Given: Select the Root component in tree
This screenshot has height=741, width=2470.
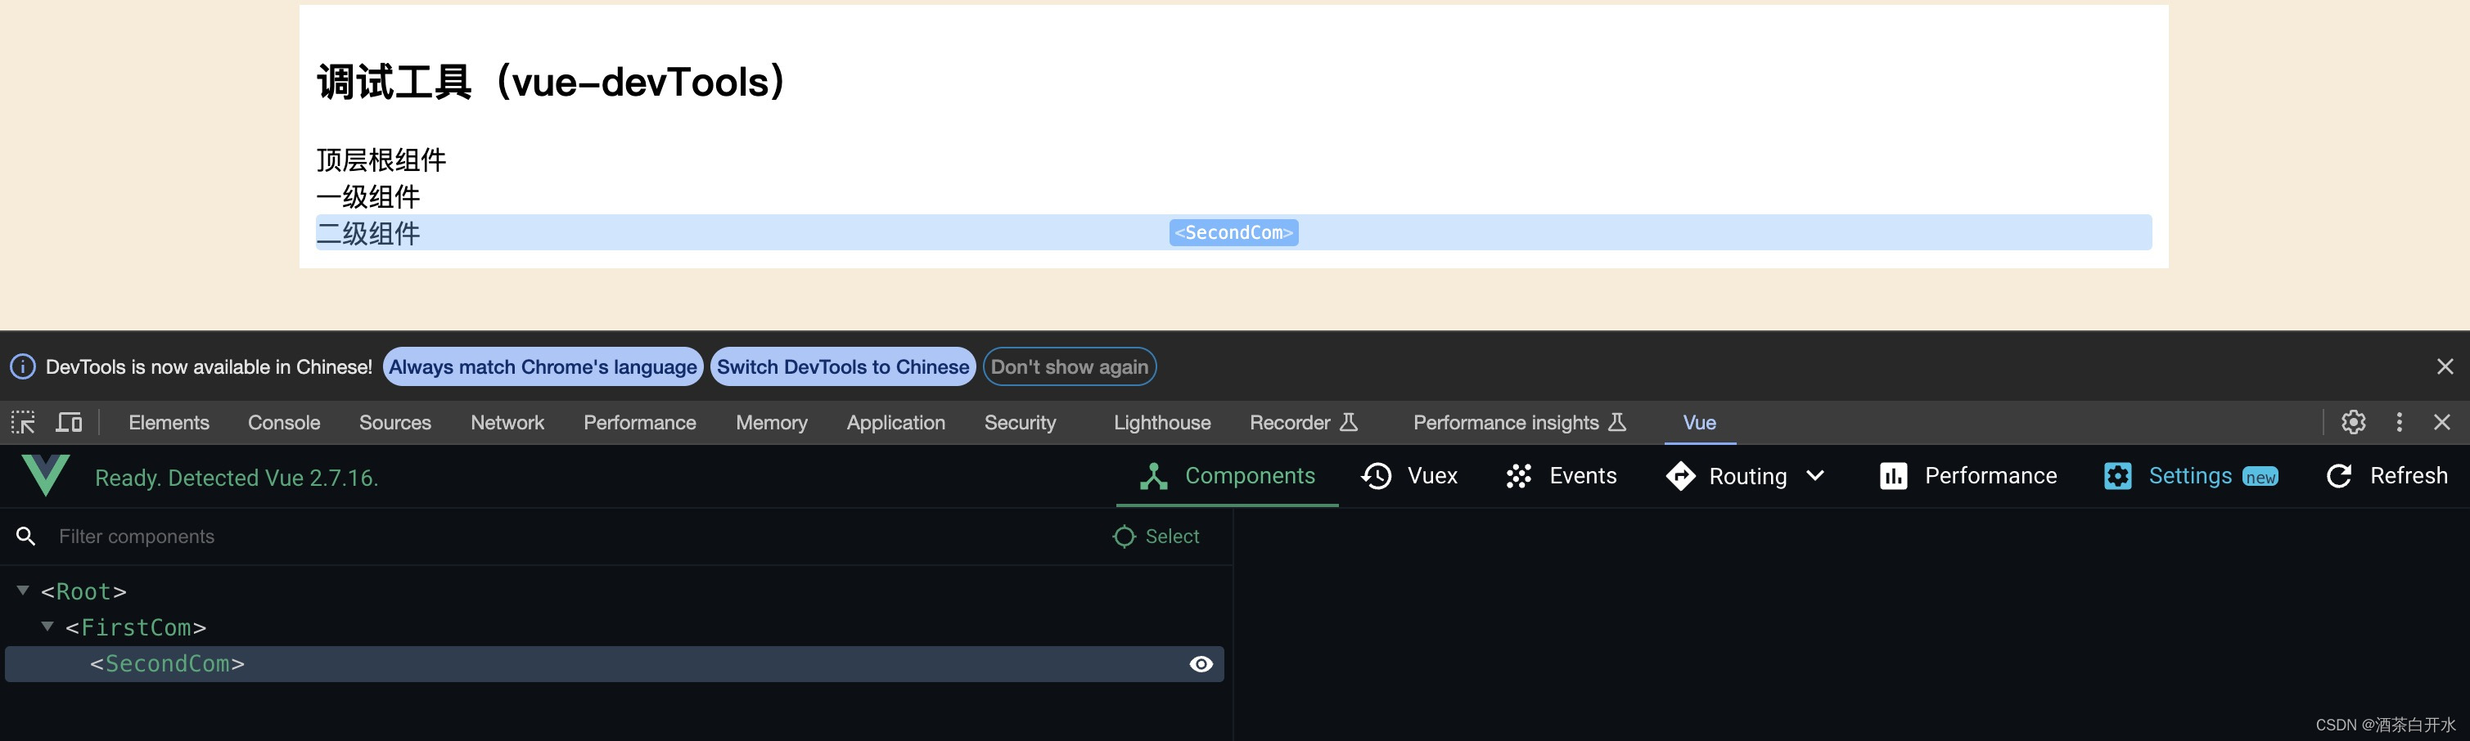Looking at the screenshot, I should click(x=83, y=591).
